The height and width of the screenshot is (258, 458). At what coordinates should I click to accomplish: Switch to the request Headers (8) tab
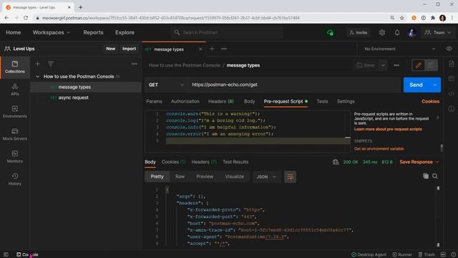coord(221,101)
